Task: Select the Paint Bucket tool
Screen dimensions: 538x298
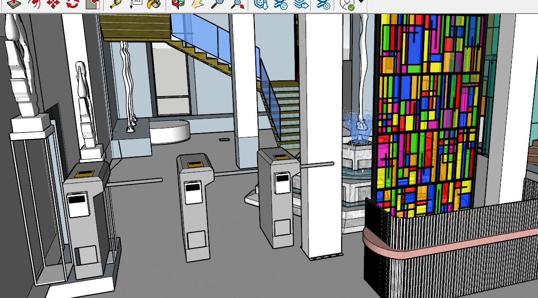Action: coord(154,4)
